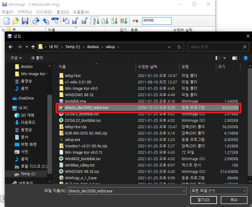252x207 pixels.
Task: Open recent locations dropdown beside navigation arrows
Action: tap(27, 47)
